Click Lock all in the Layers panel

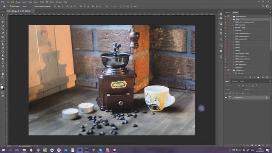click(x=243, y=93)
